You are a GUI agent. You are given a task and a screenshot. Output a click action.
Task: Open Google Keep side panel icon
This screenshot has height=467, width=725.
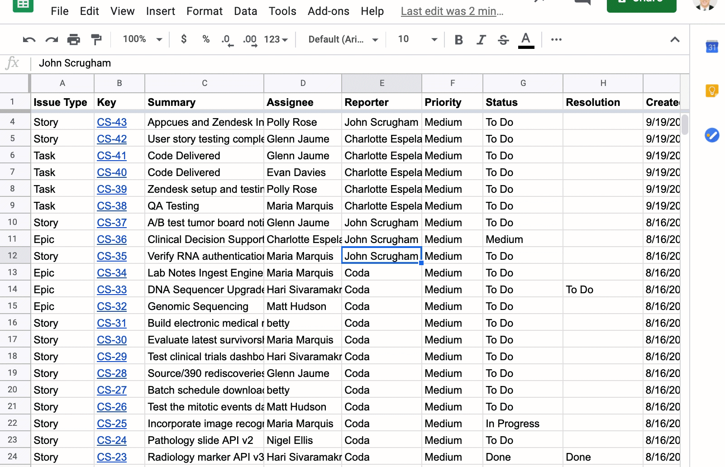tap(712, 91)
